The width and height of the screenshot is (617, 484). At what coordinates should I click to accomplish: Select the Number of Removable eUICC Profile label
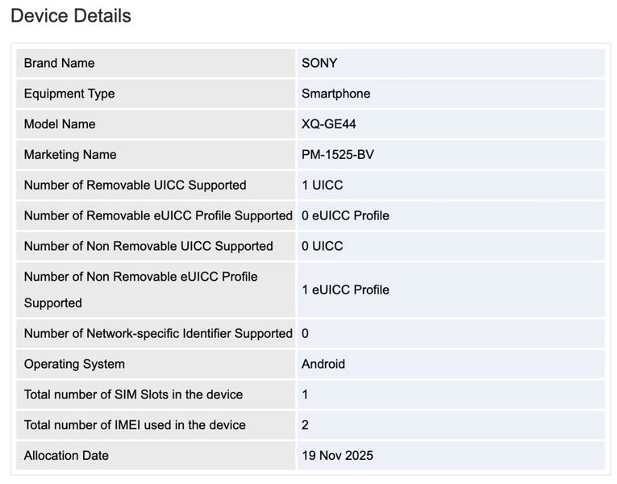pos(158,216)
